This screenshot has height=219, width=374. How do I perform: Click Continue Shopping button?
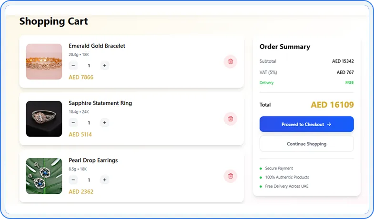pos(306,144)
